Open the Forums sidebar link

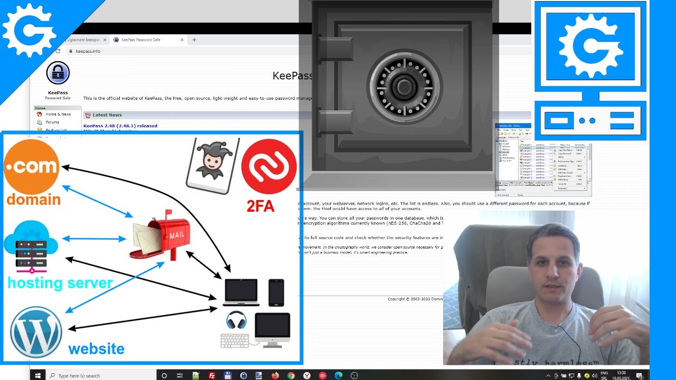point(52,122)
